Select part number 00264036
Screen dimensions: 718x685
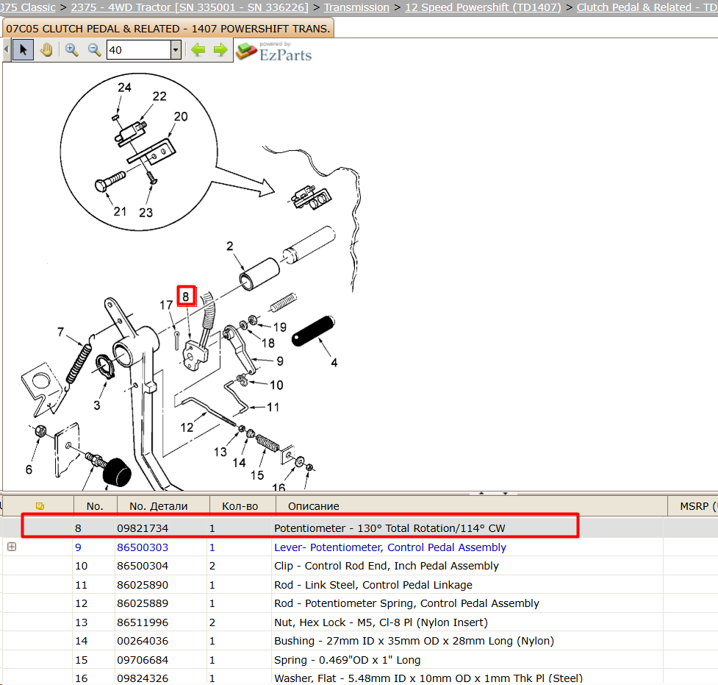143,641
